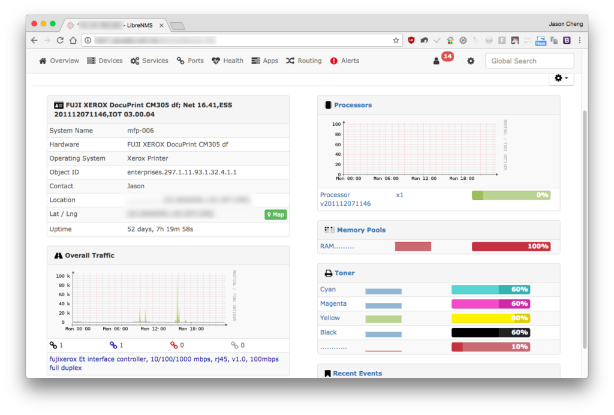The image size is (614, 415).
Task: Open the Apps menu
Action: (x=264, y=61)
